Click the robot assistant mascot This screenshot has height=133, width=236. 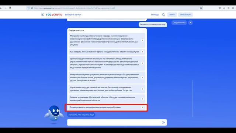click(x=54, y=114)
